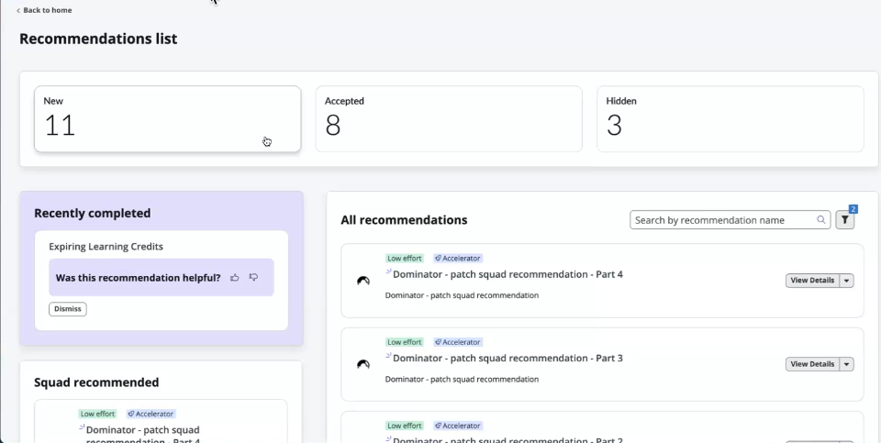Click the All recommendations heading
881x443 pixels.
[x=404, y=219]
